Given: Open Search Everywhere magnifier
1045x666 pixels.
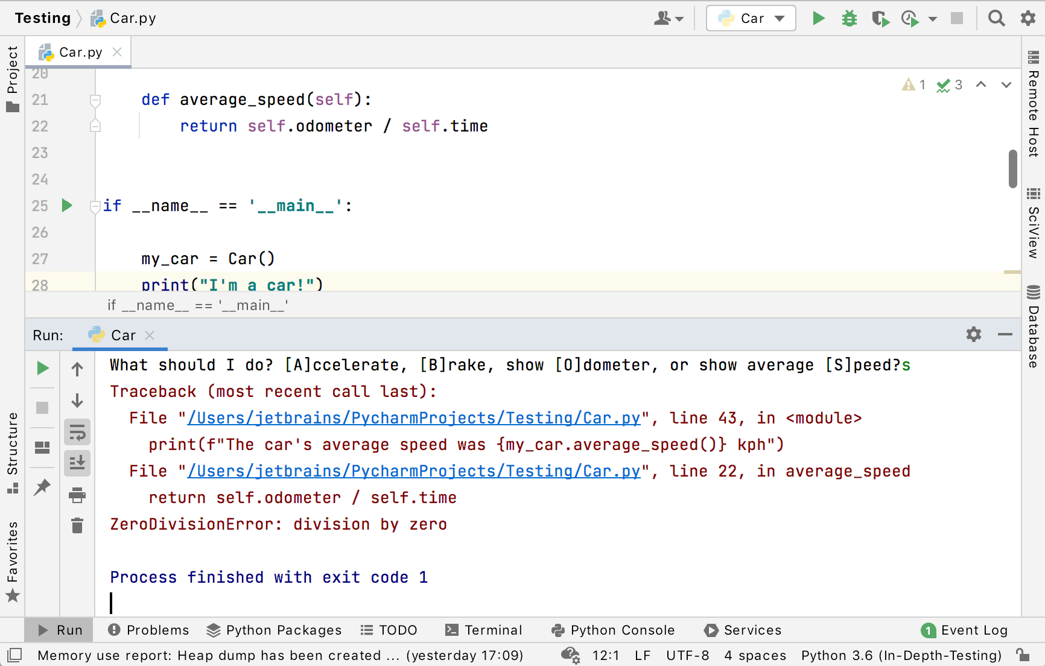Looking at the screenshot, I should click(x=996, y=19).
